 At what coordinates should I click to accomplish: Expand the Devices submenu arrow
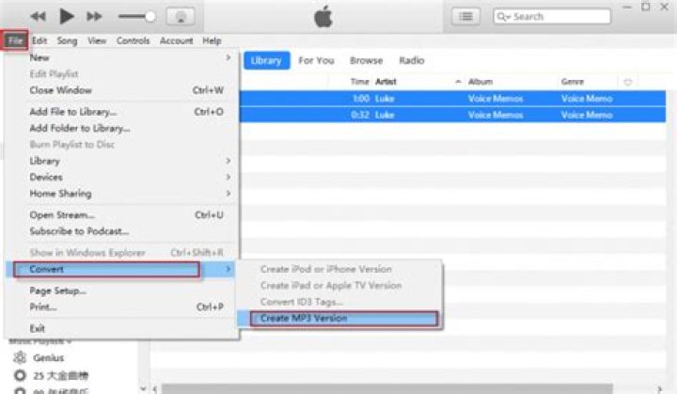tap(228, 177)
